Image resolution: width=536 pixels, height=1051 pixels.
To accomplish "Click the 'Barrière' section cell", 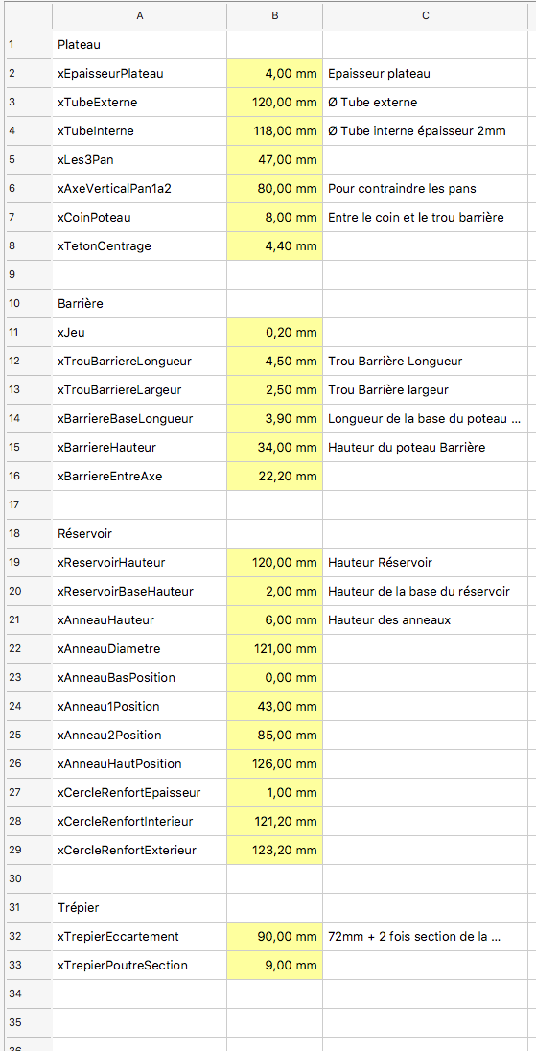I will 139,303.
